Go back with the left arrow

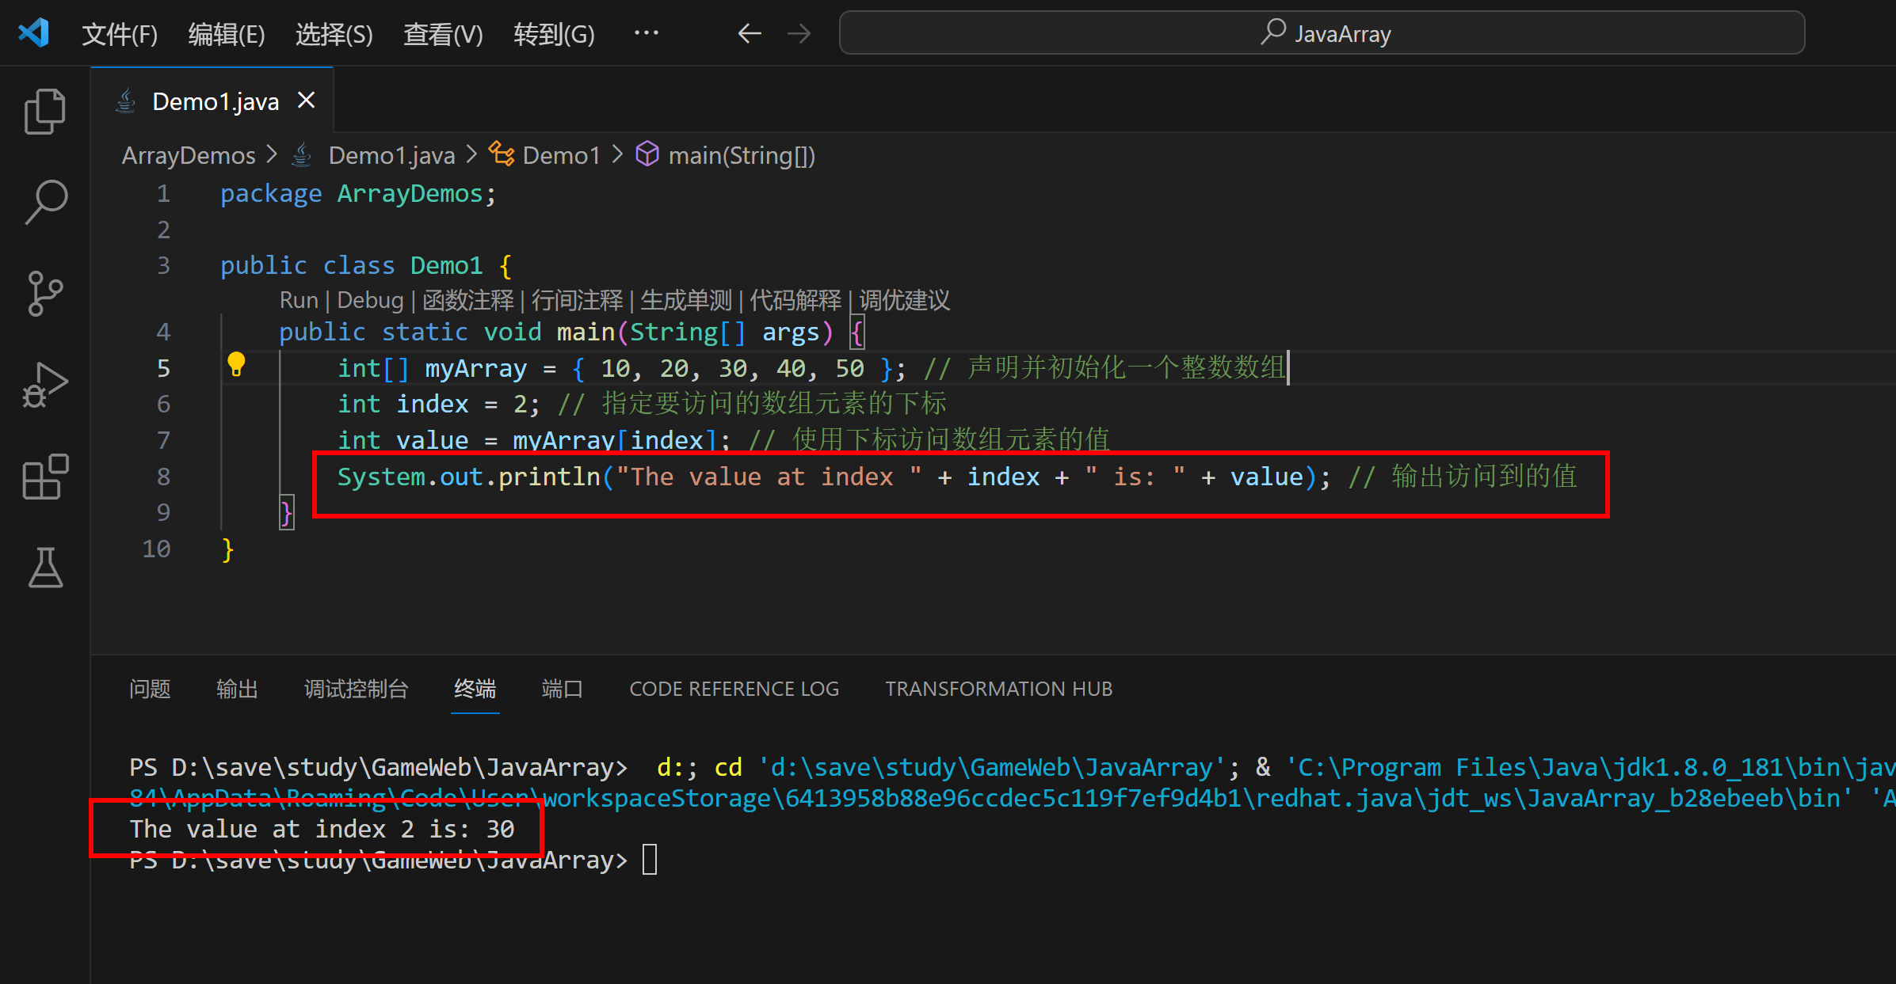click(749, 33)
